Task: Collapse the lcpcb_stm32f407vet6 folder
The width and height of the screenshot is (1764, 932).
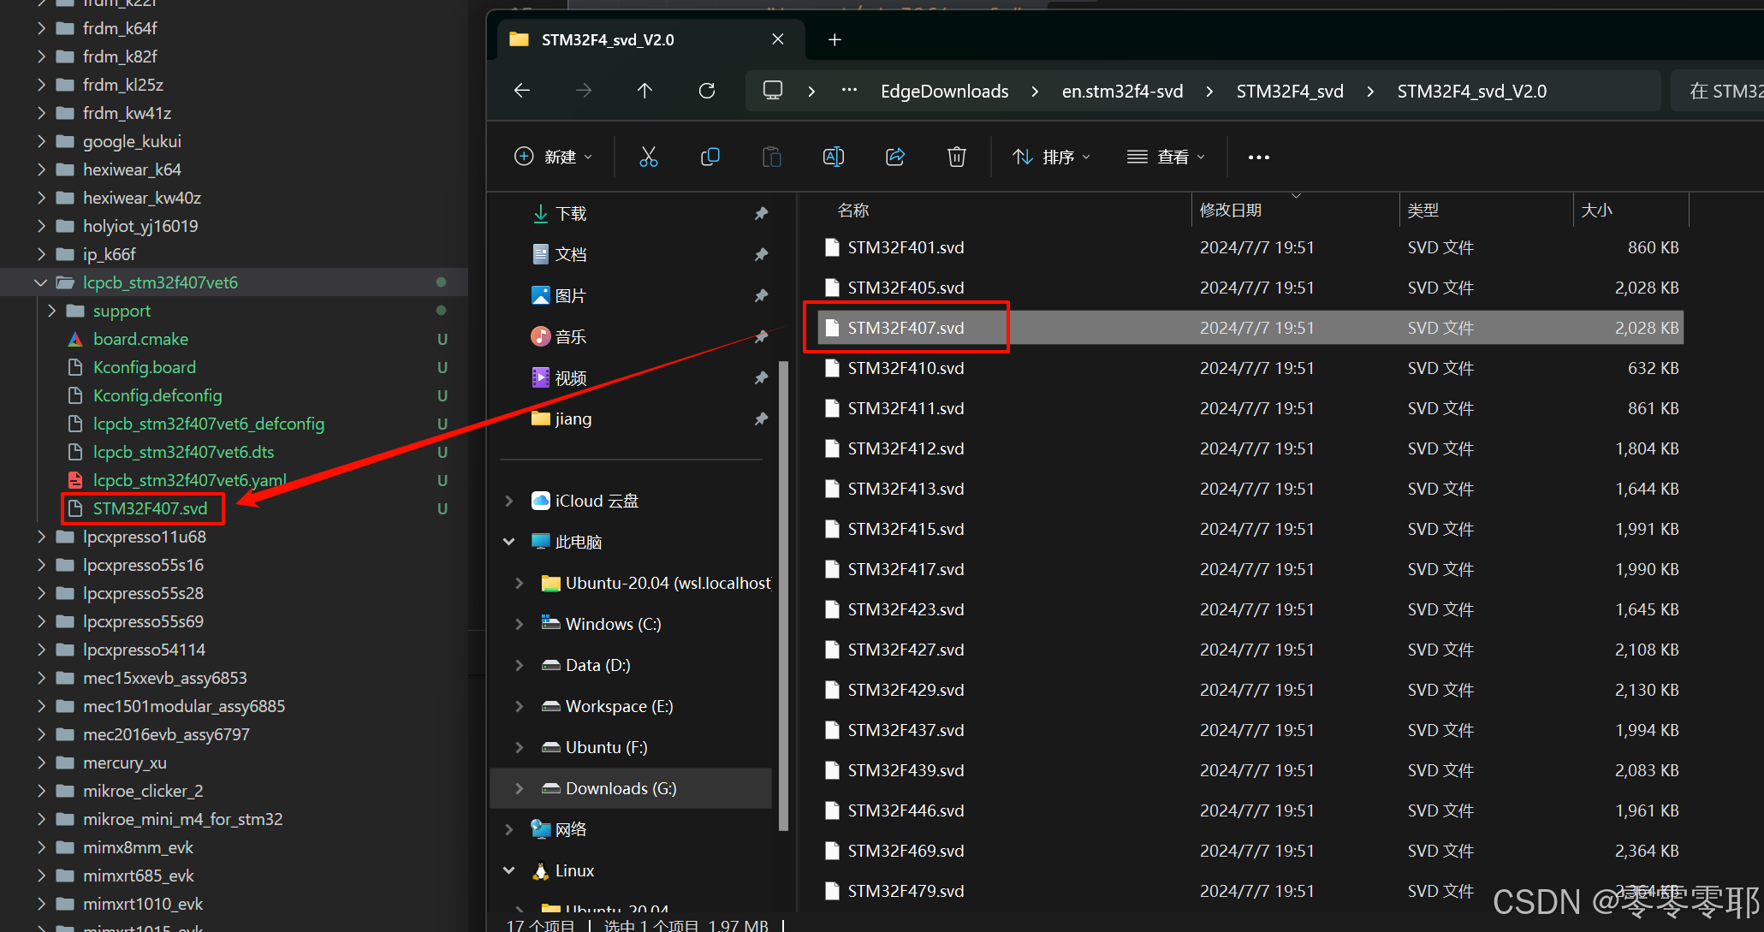Action: pyautogui.click(x=40, y=282)
